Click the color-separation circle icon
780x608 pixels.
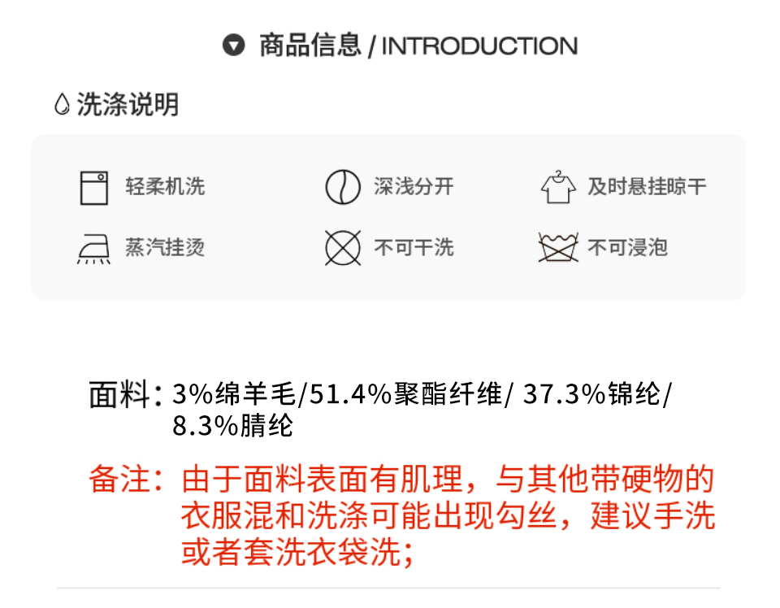[343, 188]
